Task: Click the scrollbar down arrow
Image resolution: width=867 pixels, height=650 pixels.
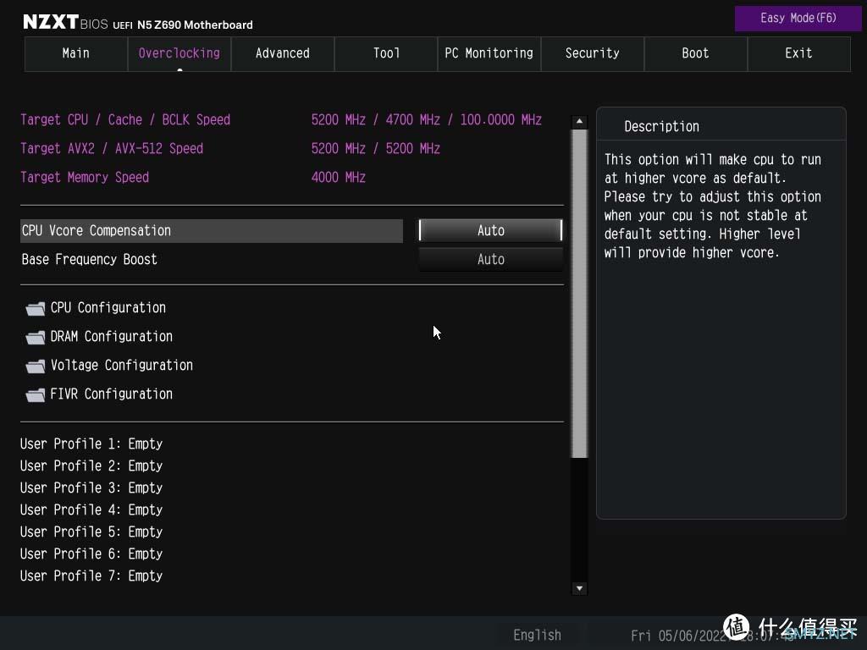Action: tap(579, 588)
